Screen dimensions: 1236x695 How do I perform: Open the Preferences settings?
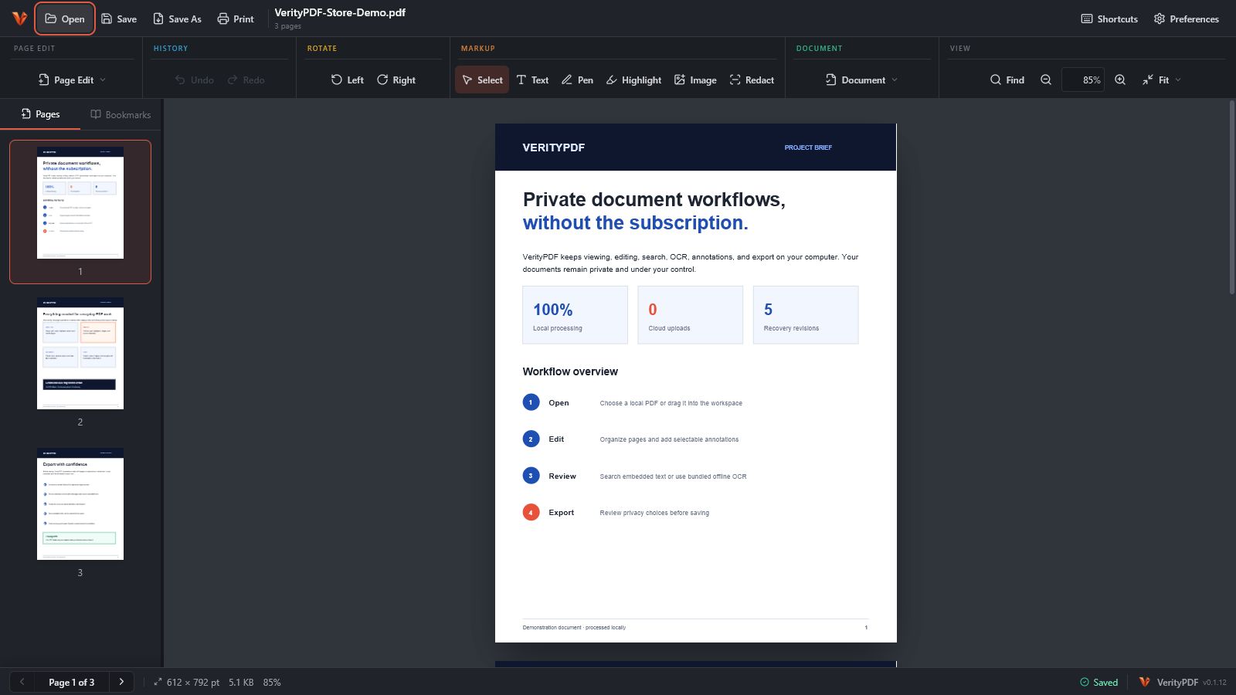click(1186, 19)
